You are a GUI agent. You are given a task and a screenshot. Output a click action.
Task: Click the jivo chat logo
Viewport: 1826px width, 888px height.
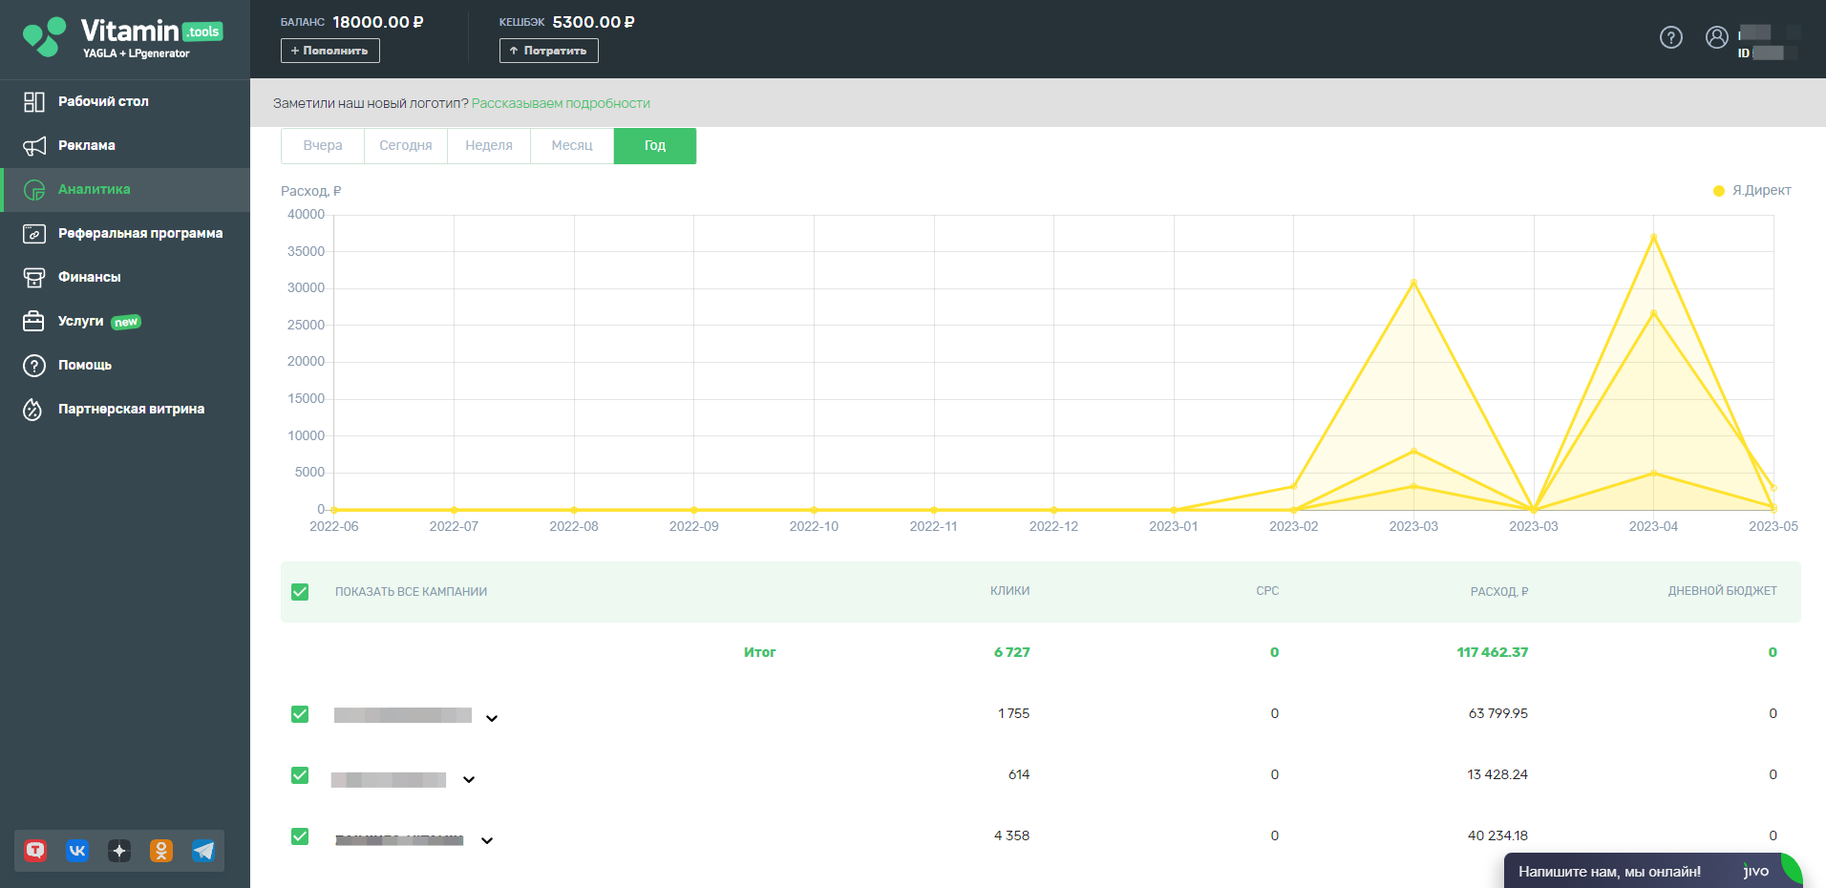point(1756,871)
